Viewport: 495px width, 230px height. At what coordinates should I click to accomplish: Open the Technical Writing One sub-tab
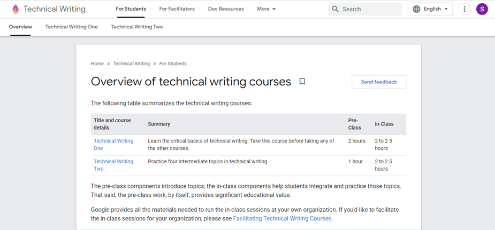point(71,27)
